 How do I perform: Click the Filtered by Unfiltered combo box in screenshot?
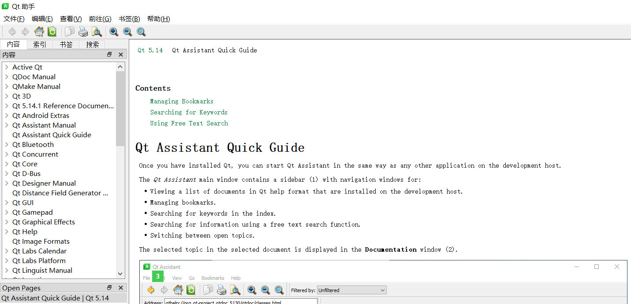351,290
